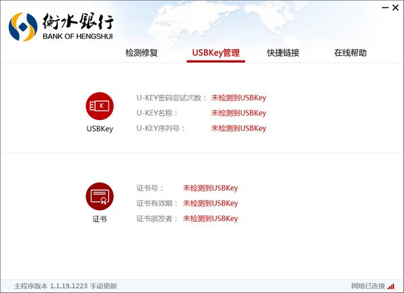Image resolution: width=404 pixels, height=293 pixels.
Task: Click the 未检测到USBKey value beside 证书号
Action: 210,188
